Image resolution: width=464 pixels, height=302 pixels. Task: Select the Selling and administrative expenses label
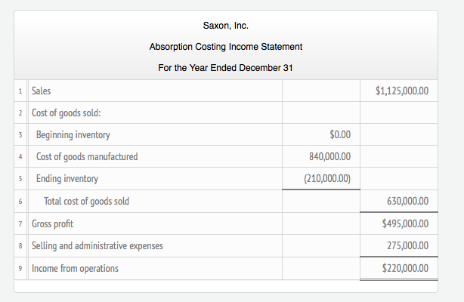click(x=97, y=245)
